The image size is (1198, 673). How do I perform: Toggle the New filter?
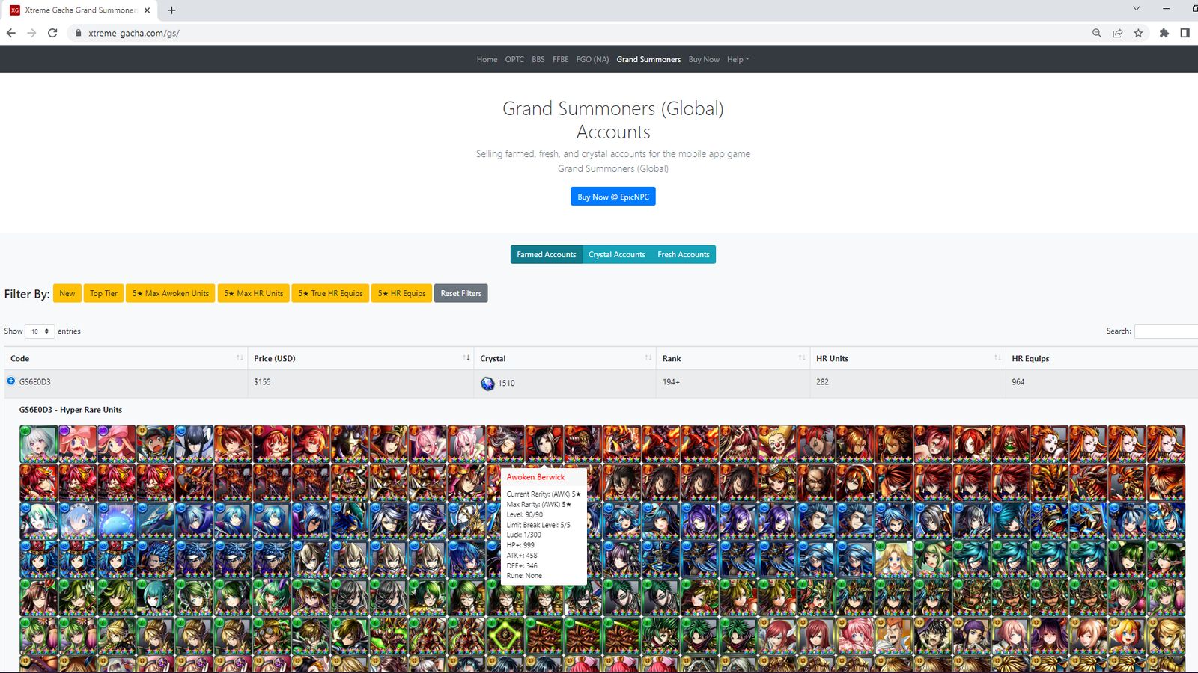coord(67,293)
